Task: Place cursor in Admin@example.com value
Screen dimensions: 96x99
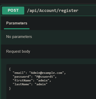Action: point(46,73)
